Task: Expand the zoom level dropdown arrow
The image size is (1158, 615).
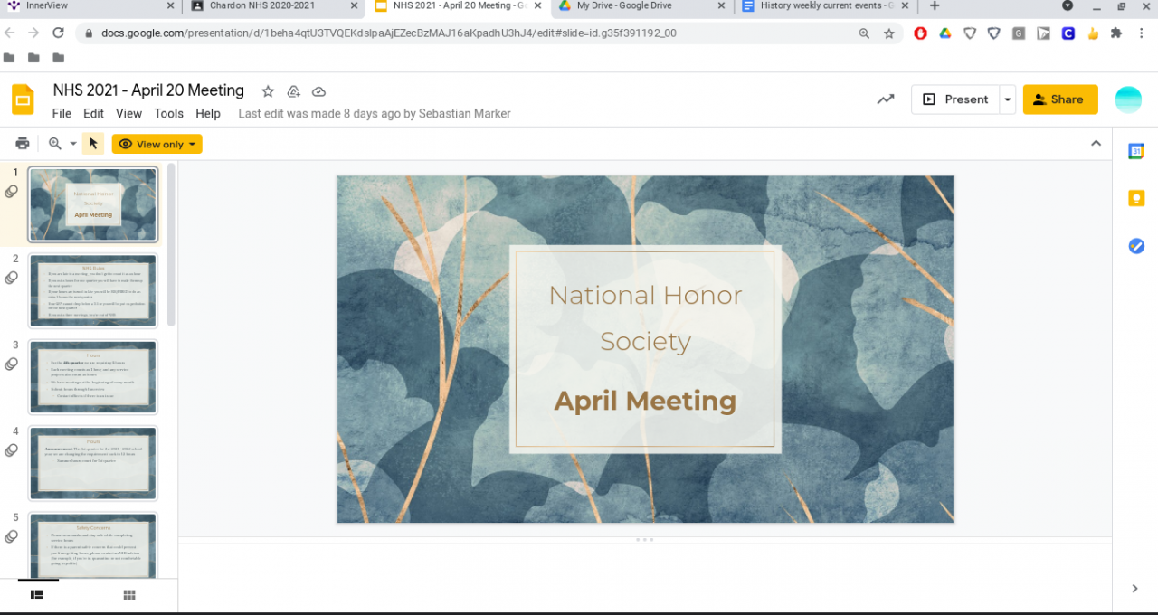Action: click(73, 144)
